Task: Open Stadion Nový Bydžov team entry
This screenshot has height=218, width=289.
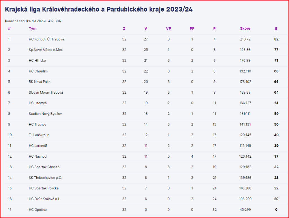Action: 45,114
